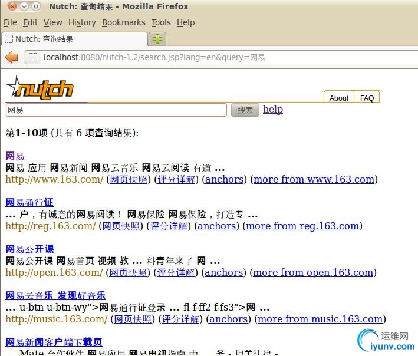Click the snippet 网易公开课 网易首页 视频

[113, 261]
